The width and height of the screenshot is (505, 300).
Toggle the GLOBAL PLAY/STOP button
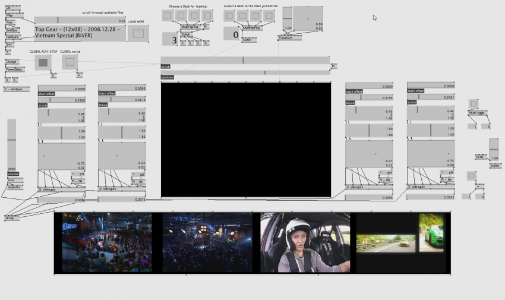click(x=43, y=62)
